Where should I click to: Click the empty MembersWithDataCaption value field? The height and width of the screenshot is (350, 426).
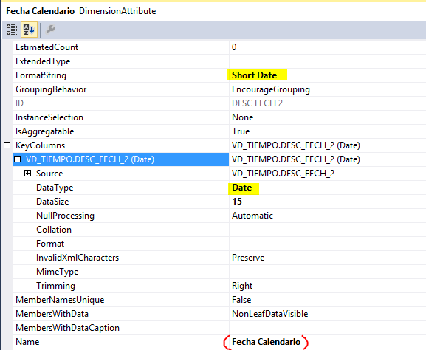coord(328,328)
